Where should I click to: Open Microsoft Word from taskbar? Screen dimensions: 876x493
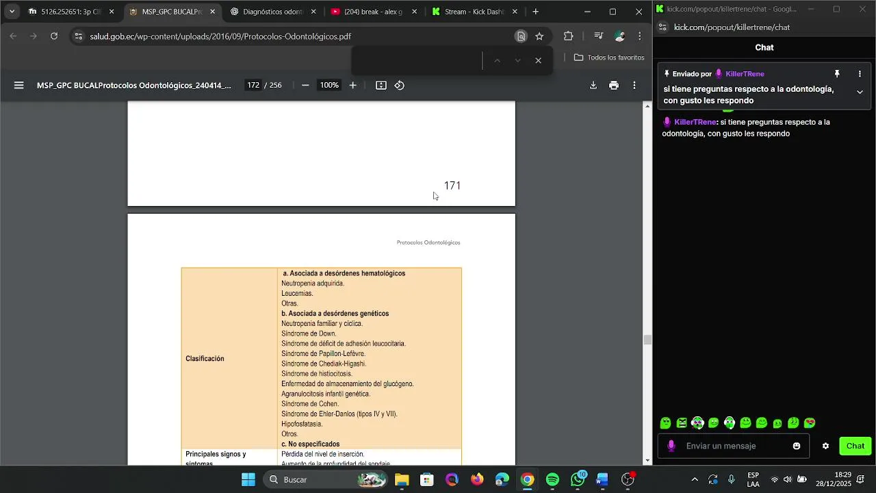click(602, 479)
